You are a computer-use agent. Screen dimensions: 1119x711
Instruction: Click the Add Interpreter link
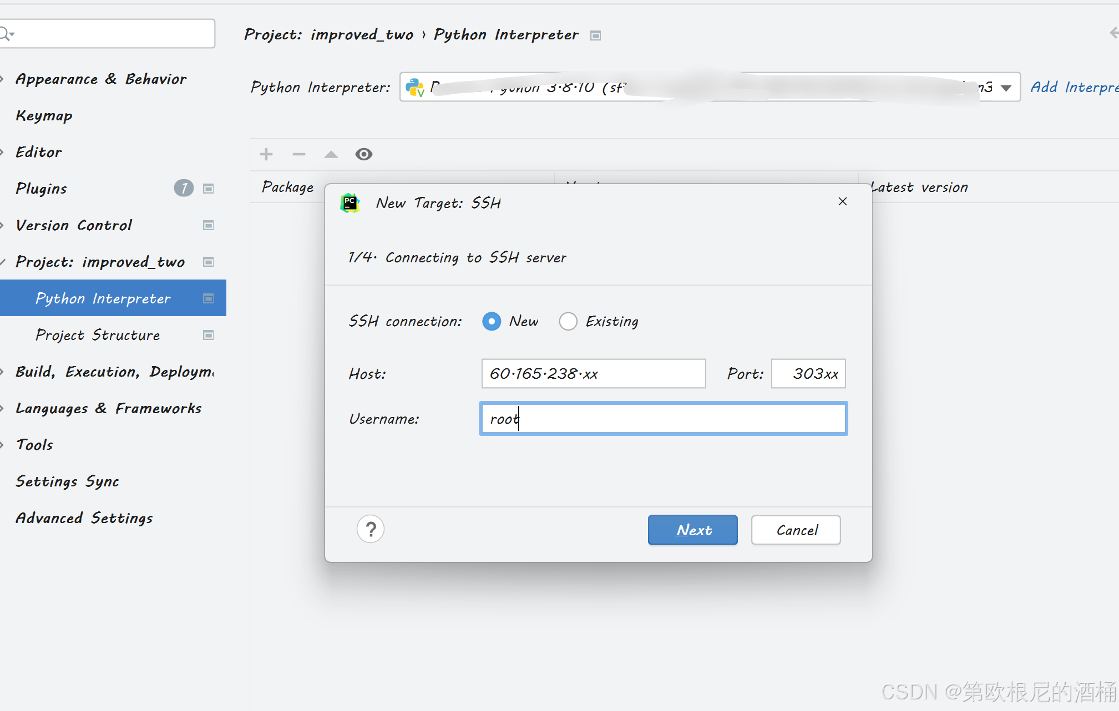(x=1075, y=87)
